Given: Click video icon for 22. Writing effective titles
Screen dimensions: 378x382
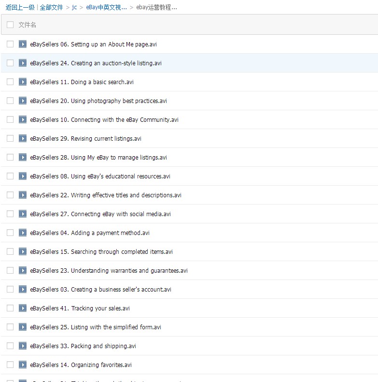Looking at the screenshot, I should [x=23, y=195].
